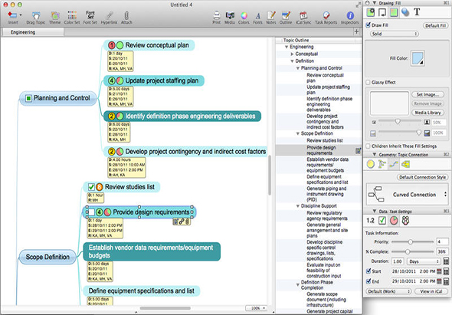Select the resources people tab in Data inspector
The width and height of the screenshot is (452, 315).
coord(405,221)
